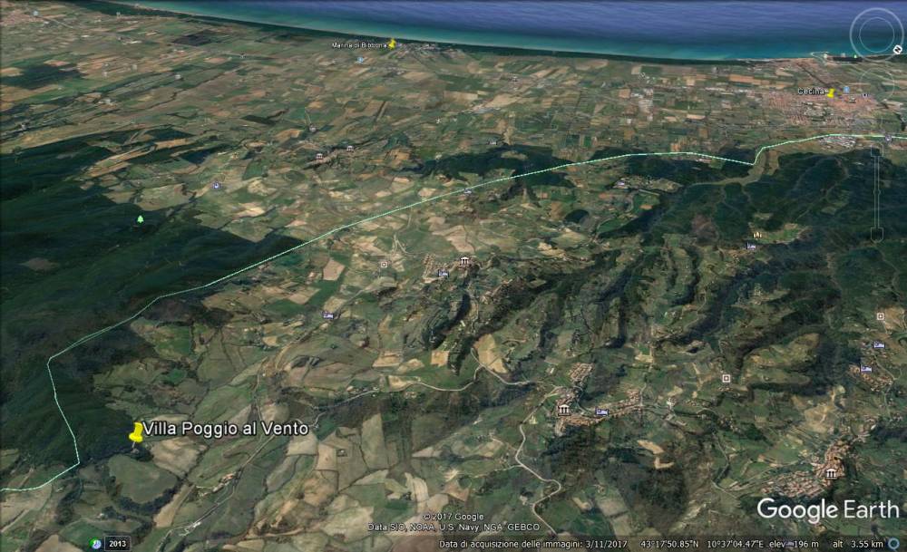Click the blue icon beside Cecina pin
The width and height of the screenshot is (907, 552).
[x=845, y=91]
